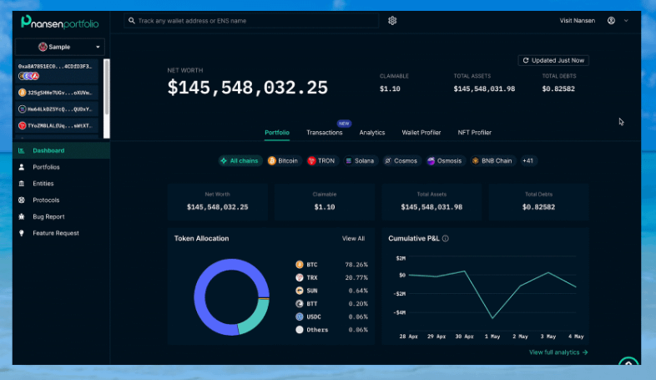Viewport: 656px width, 380px height.
Task: Expand the +41 more chains list
Action: click(528, 160)
